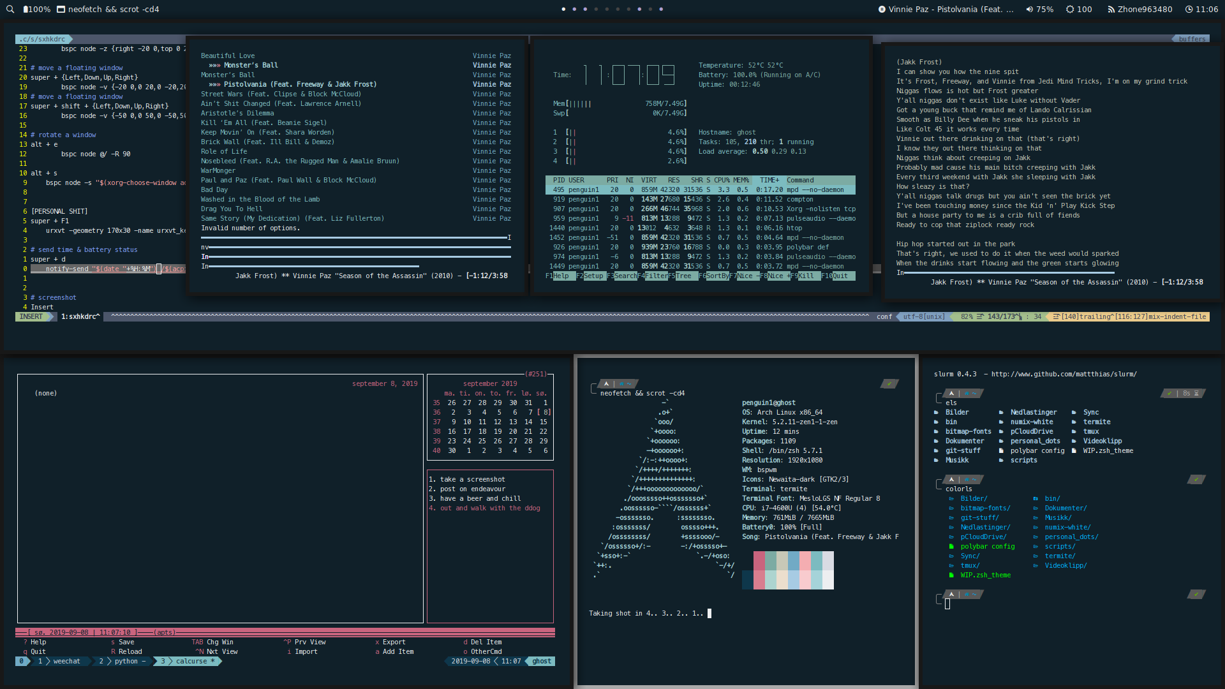The image size is (1225, 689).
Task: Click the search magnifier icon in top bar
Action: pyautogui.click(x=10, y=10)
